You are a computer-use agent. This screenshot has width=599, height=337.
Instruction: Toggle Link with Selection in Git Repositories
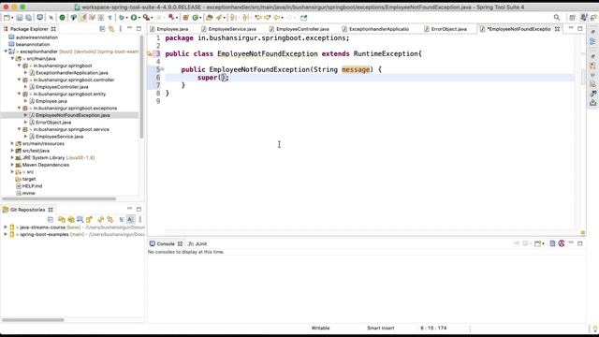click(x=110, y=219)
